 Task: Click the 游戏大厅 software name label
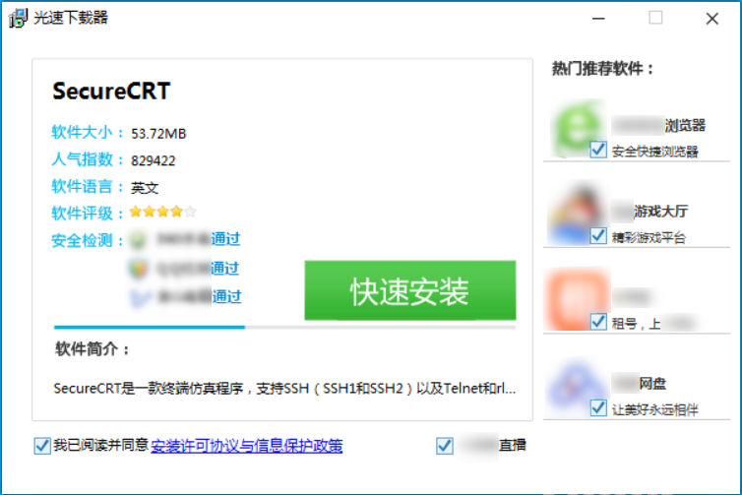[660, 211]
